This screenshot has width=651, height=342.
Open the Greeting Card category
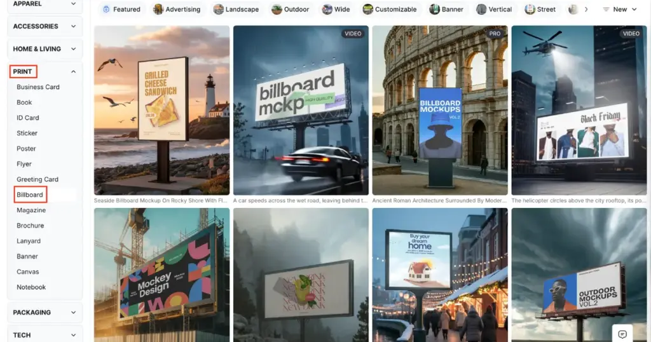click(38, 179)
